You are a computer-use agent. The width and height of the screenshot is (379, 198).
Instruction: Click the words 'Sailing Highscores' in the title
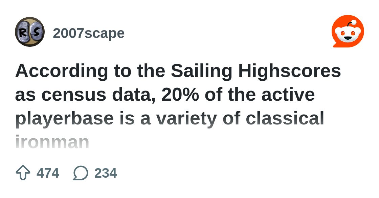pos(256,71)
